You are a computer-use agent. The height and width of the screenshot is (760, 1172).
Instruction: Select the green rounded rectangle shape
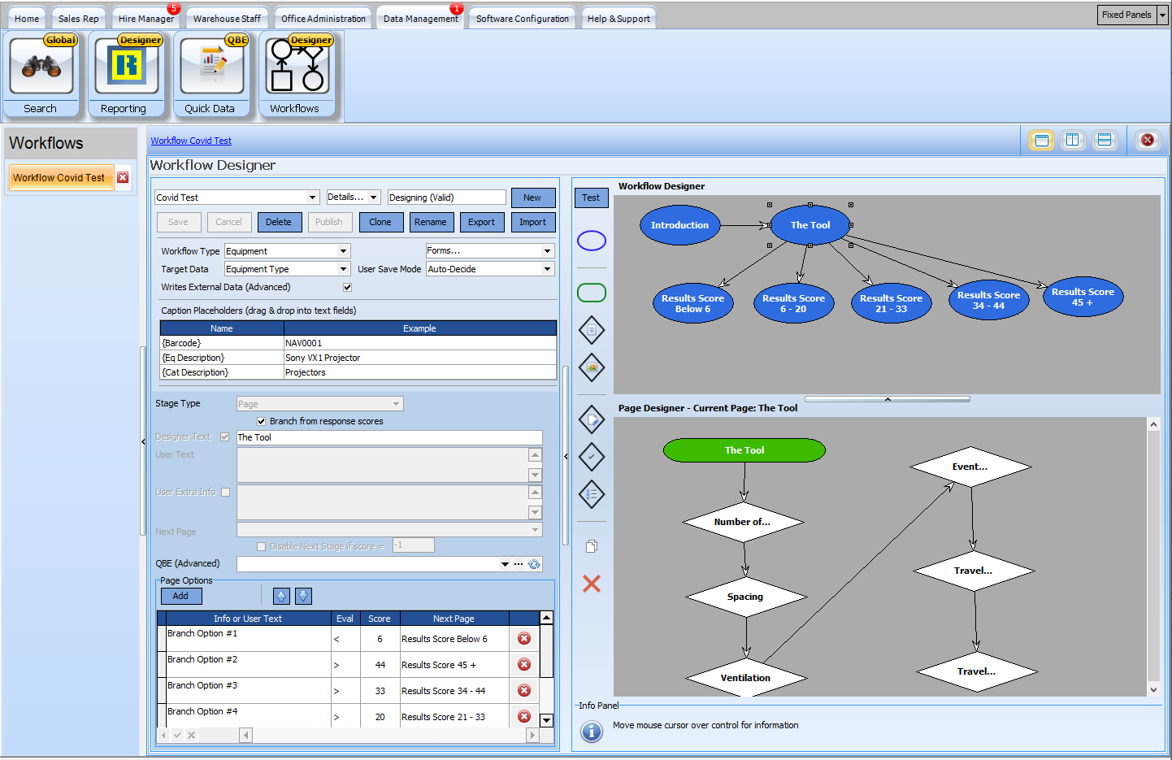click(591, 293)
